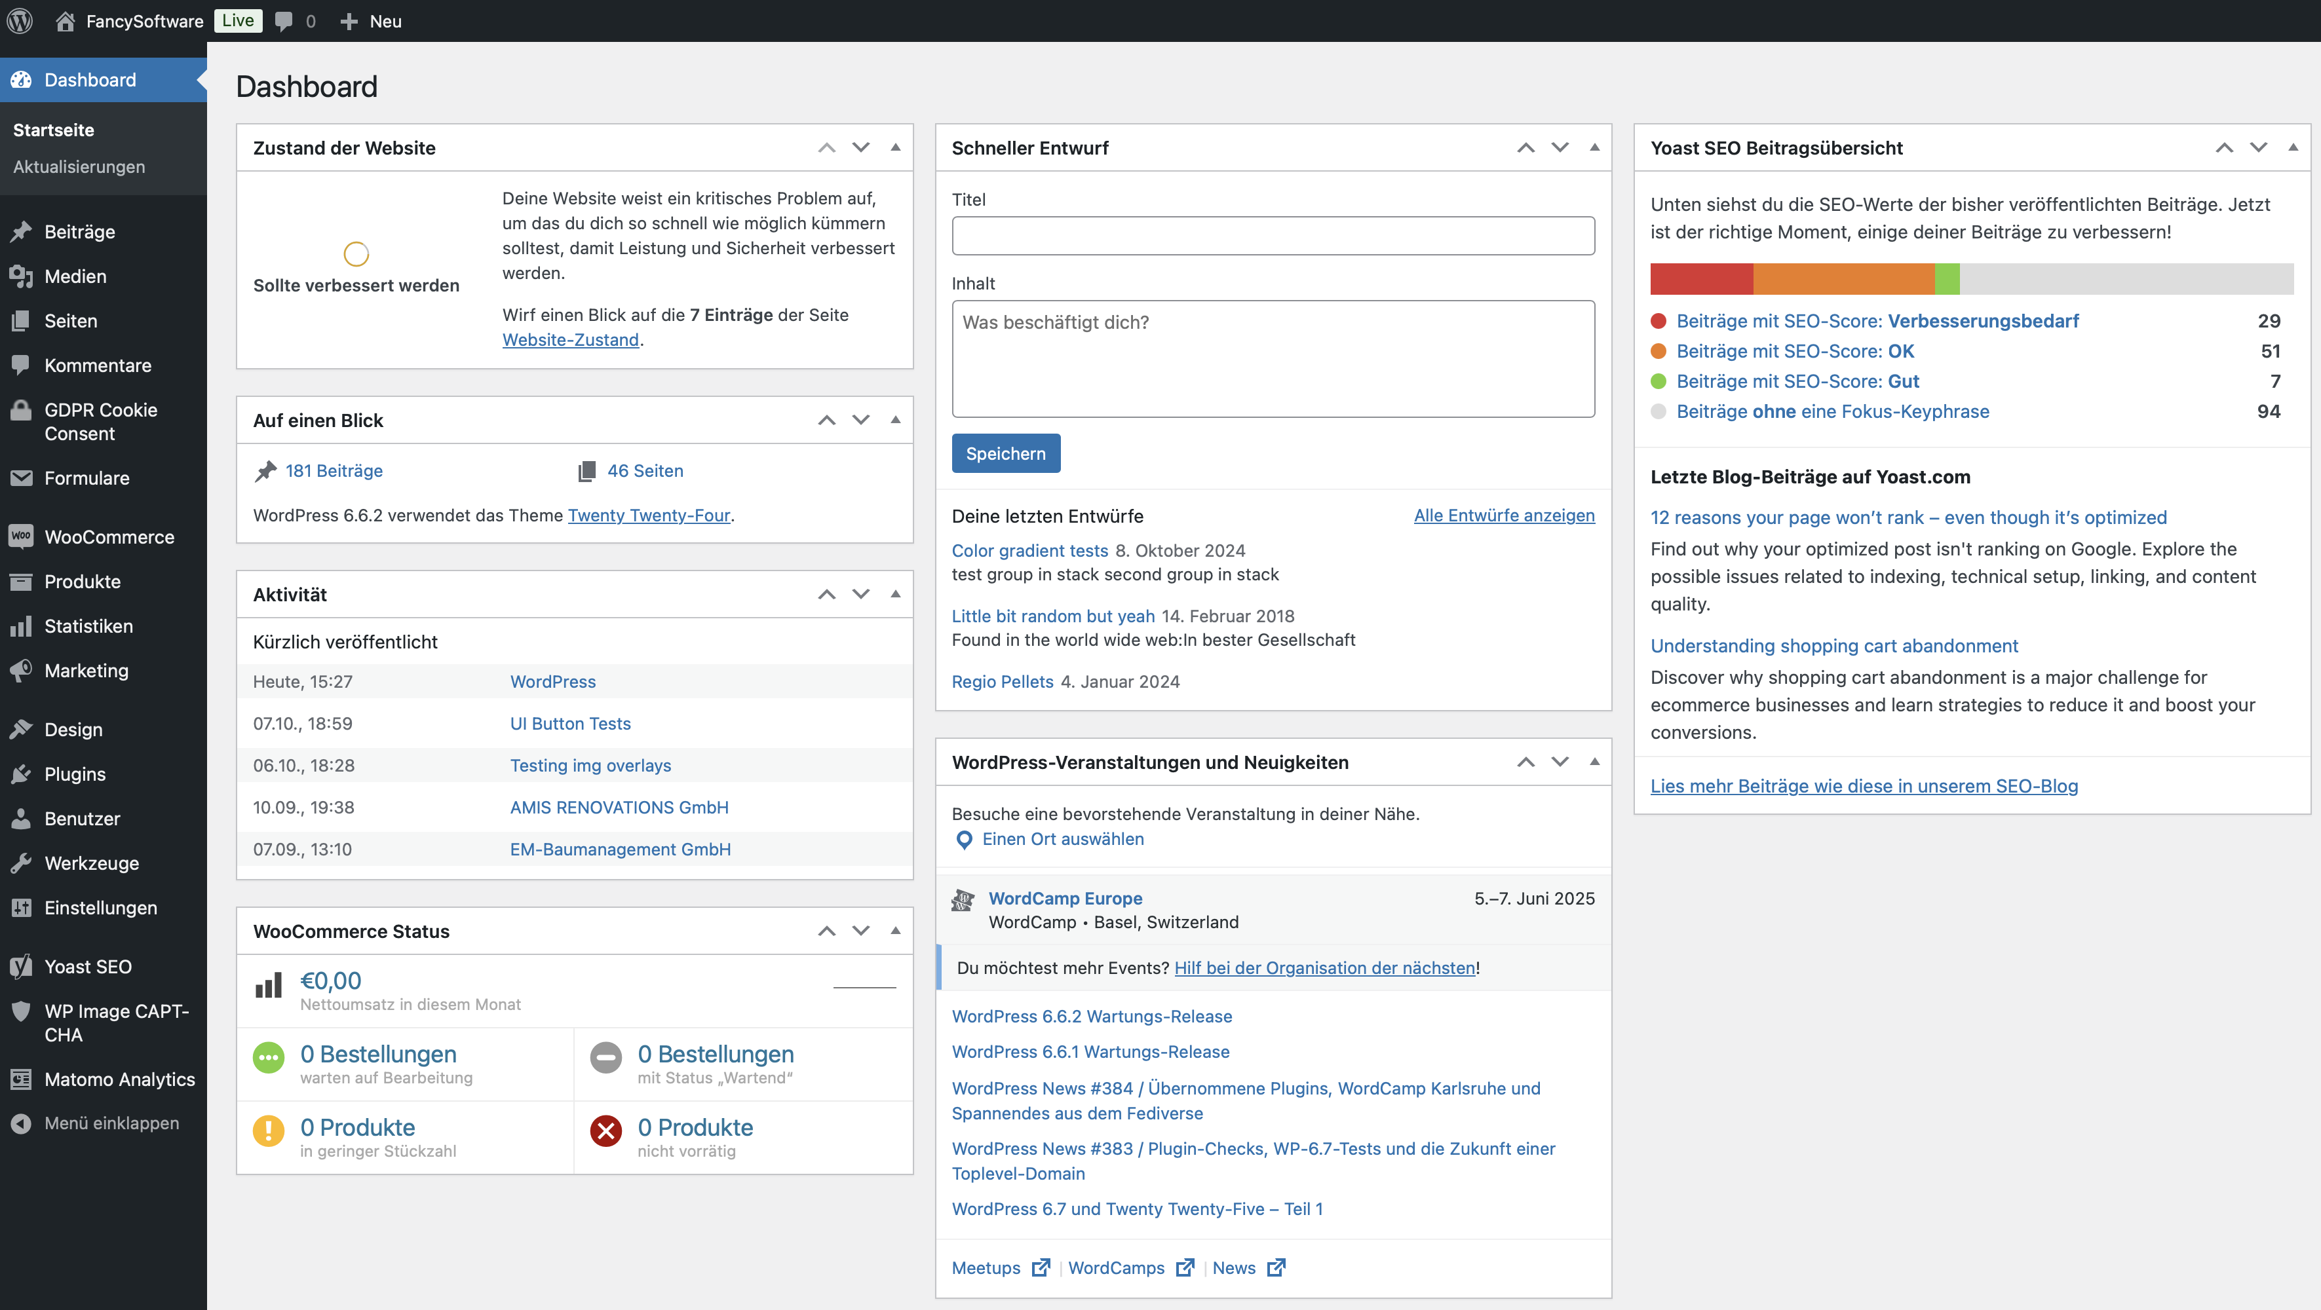Toggle the Yoast SEO Beitragsübersicht panel
The height and width of the screenshot is (1310, 2321).
click(2293, 147)
